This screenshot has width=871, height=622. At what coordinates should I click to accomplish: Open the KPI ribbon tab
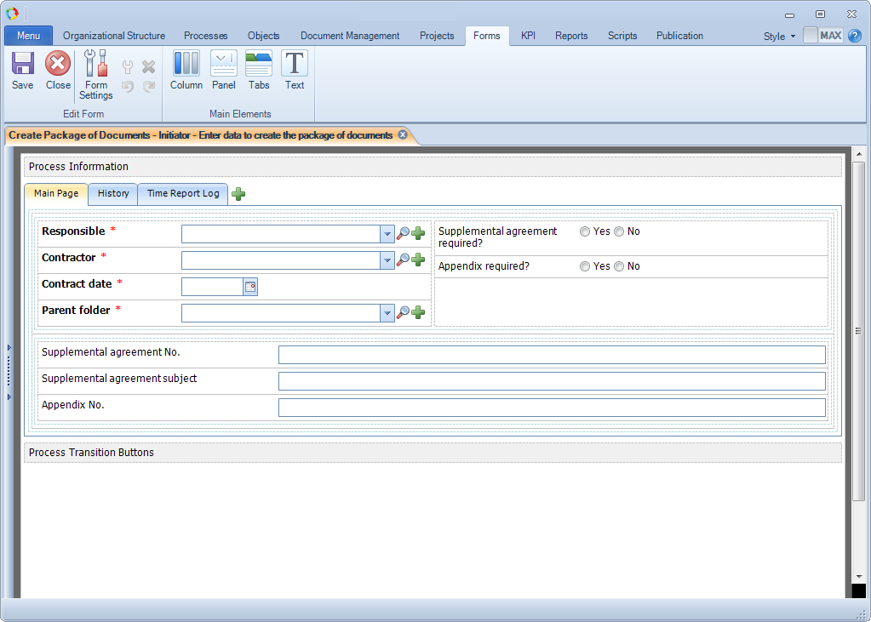[528, 36]
